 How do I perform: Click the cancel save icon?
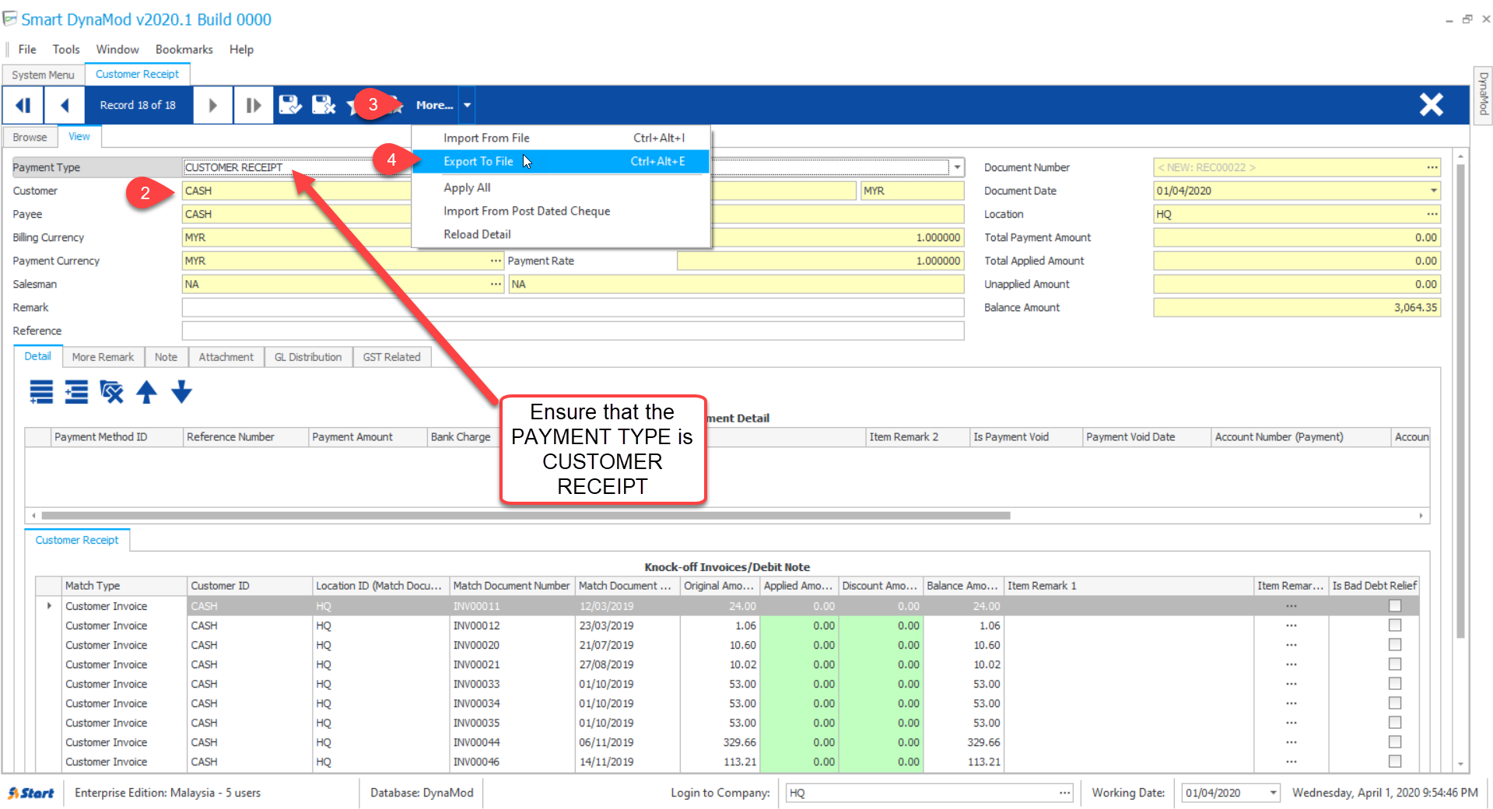323,105
